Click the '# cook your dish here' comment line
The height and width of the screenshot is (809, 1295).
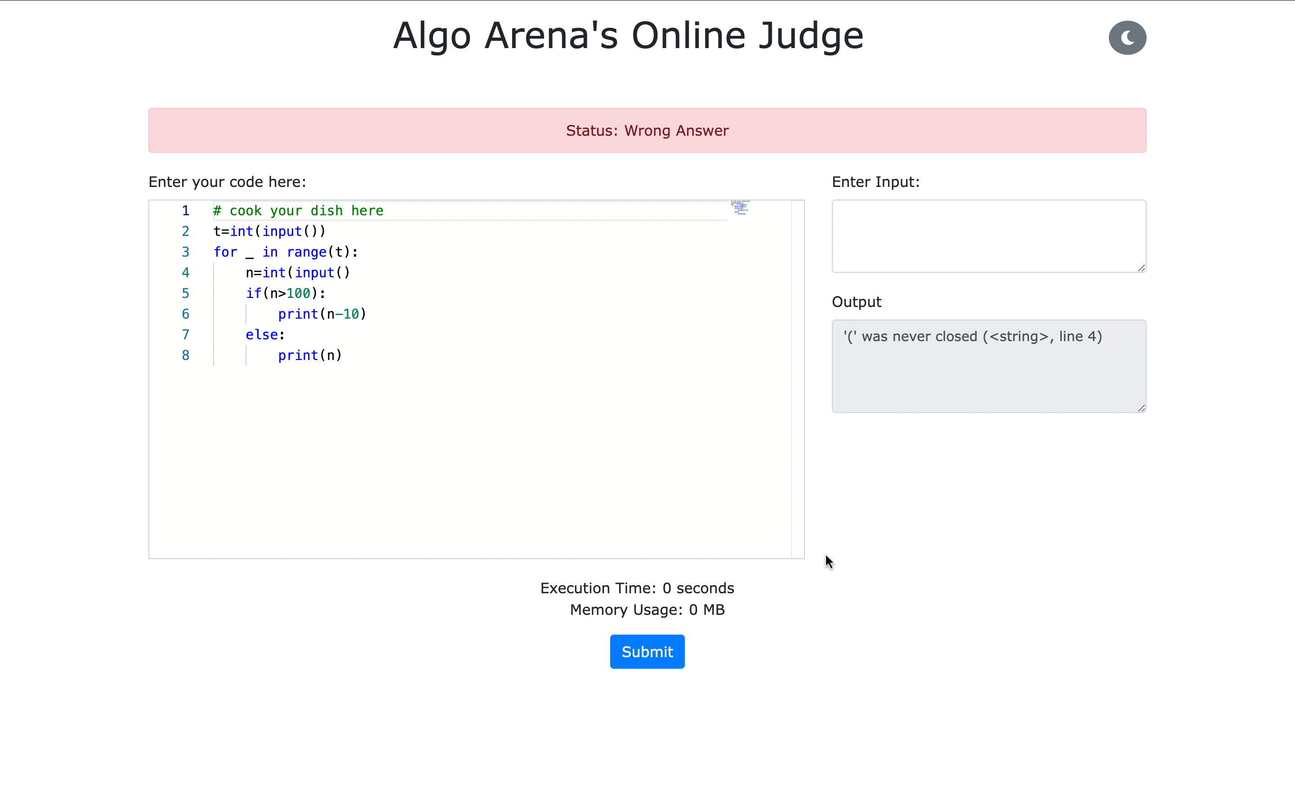[x=298, y=211]
